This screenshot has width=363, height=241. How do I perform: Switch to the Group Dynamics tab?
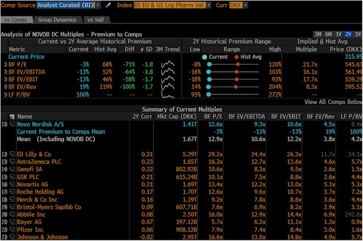pyautogui.click(x=57, y=20)
